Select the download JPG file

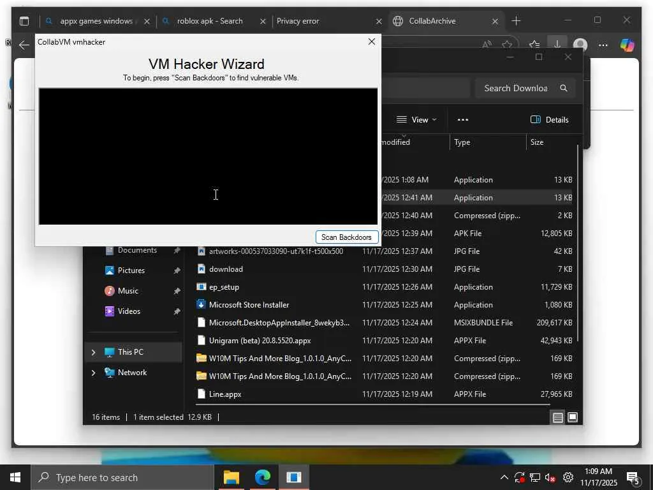coord(383,269)
